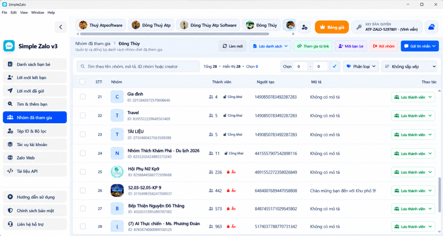Image resolution: width=443 pixels, height=236 pixels.
Task: Click the group avatar of Hội Phụ Nữ Kp9
Action: click(117, 172)
